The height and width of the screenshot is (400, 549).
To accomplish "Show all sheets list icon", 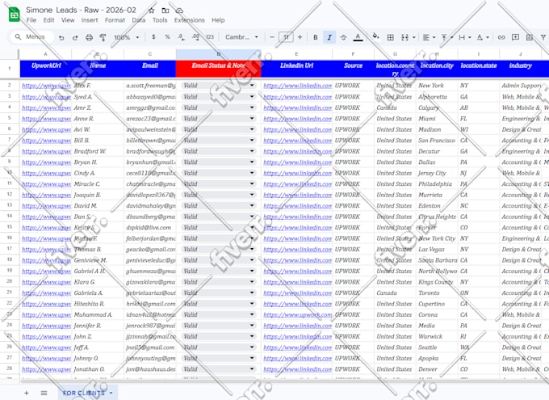I will tap(44, 393).
